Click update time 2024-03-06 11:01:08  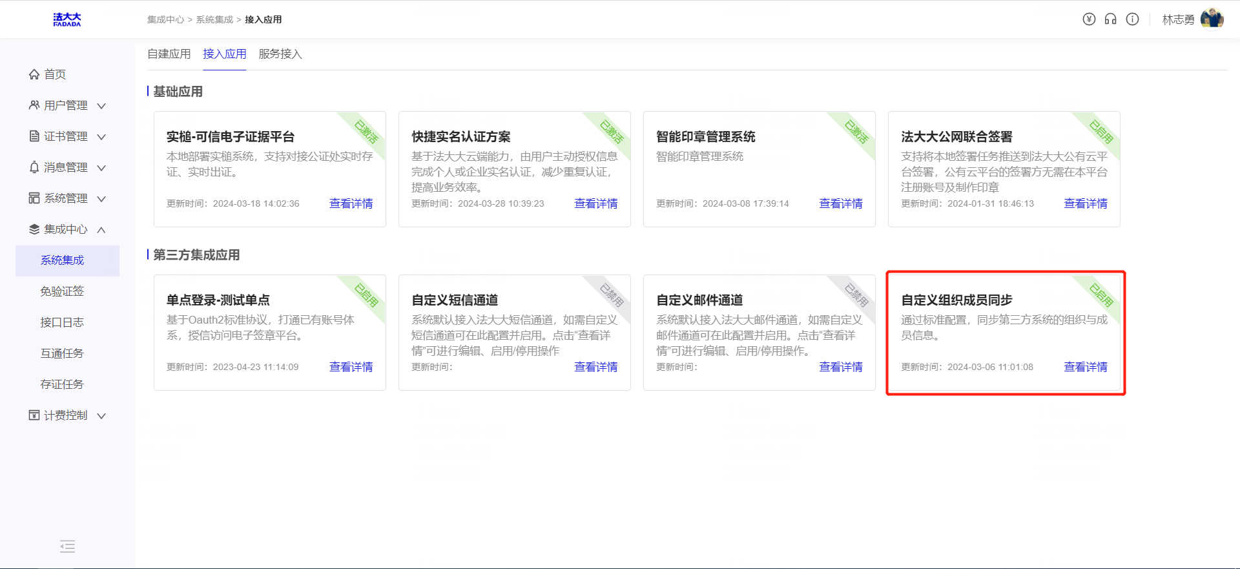tap(991, 367)
